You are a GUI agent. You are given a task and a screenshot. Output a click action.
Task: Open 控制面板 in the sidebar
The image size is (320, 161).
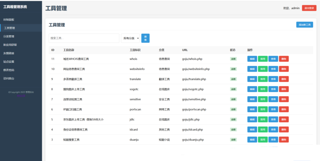(21, 20)
